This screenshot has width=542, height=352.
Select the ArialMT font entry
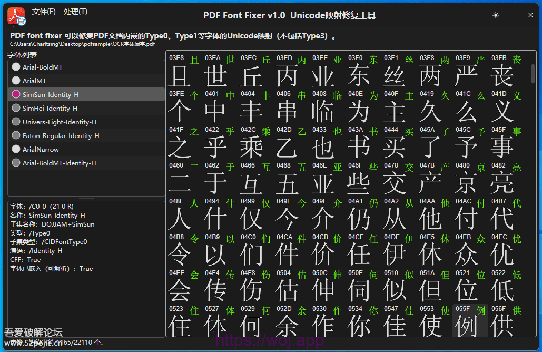[34, 81]
